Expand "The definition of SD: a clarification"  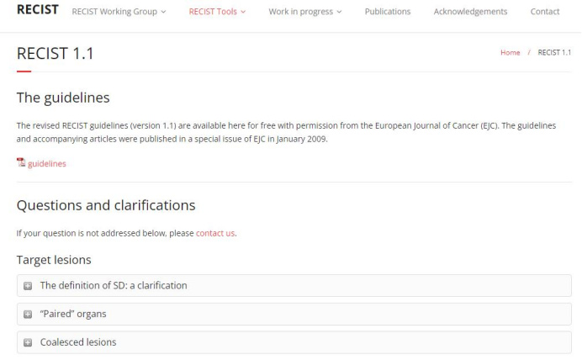click(114, 286)
